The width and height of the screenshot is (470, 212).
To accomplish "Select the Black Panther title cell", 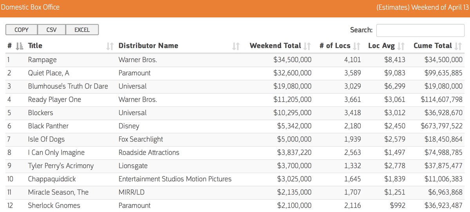I will click(x=48, y=126).
